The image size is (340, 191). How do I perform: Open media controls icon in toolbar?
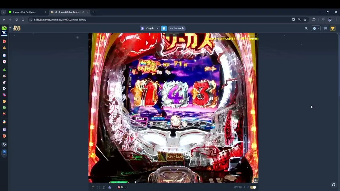tap(323, 20)
